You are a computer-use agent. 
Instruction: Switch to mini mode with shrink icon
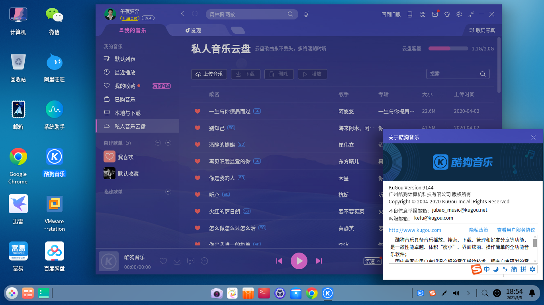(471, 14)
